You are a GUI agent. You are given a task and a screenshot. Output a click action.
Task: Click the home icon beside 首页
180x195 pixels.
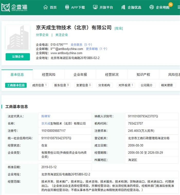tap(46, 7)
